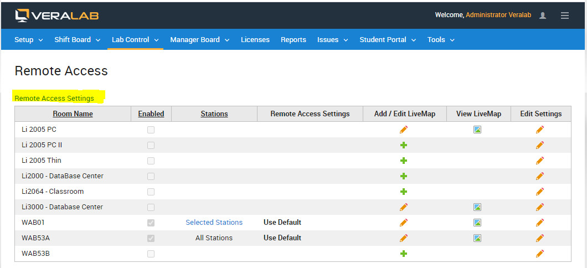Edit settings for Li 2005 Thin
This screenshot has height=268, width=587.
click(539, 161)
